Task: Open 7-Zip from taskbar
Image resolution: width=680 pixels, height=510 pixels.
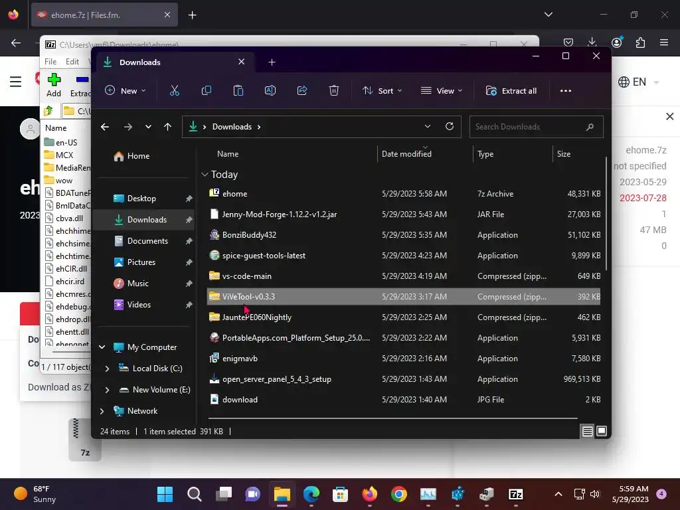Action: pos(515,494)
